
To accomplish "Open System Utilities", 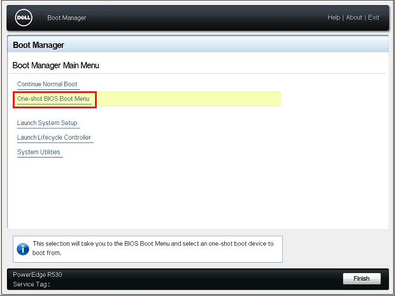I will (38, 152).
